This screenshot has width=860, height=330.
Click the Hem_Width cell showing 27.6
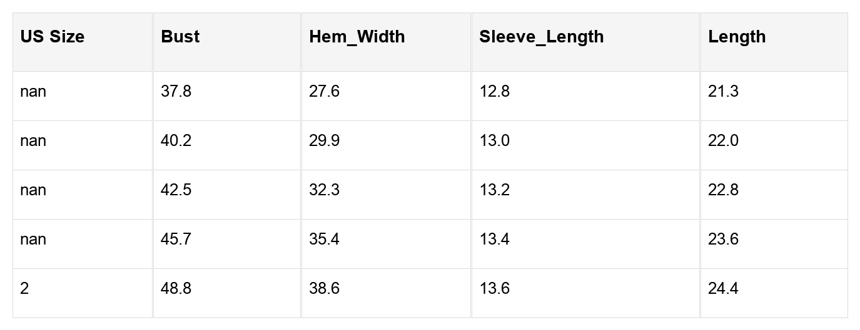(x=324, y=92)
